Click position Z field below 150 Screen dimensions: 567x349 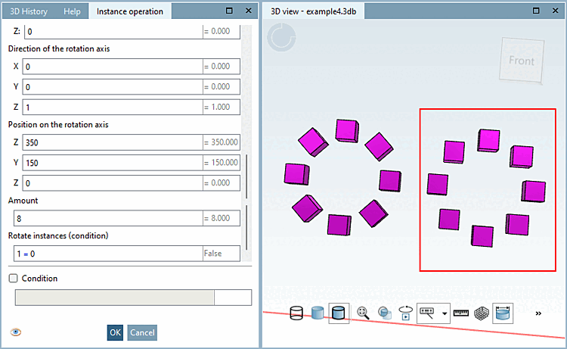[x=113, y=182]
